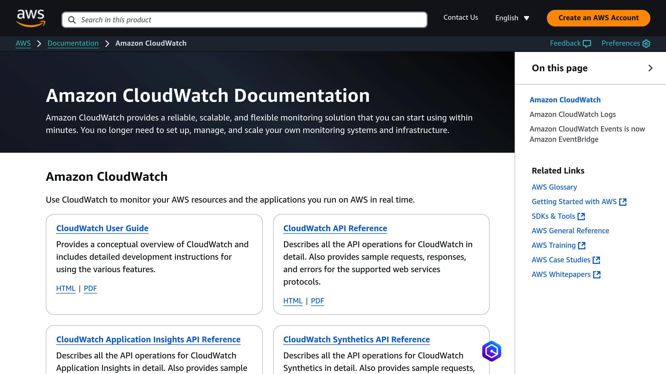Click Documentation breadcrumb menu item
The image size is (666, 374).
coord(73,43)
